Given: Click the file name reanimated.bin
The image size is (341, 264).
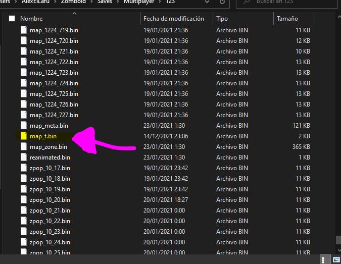Looking at the screenshot, I should pos(50,157).
